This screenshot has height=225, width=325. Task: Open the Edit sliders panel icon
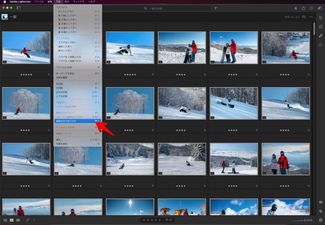pos(321,18)
